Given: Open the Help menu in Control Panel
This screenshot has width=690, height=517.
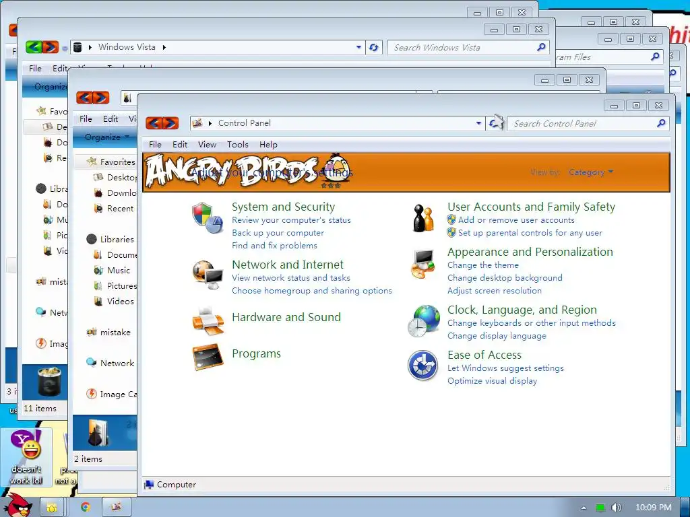Looking at the screenshot, I should [268, 145].
